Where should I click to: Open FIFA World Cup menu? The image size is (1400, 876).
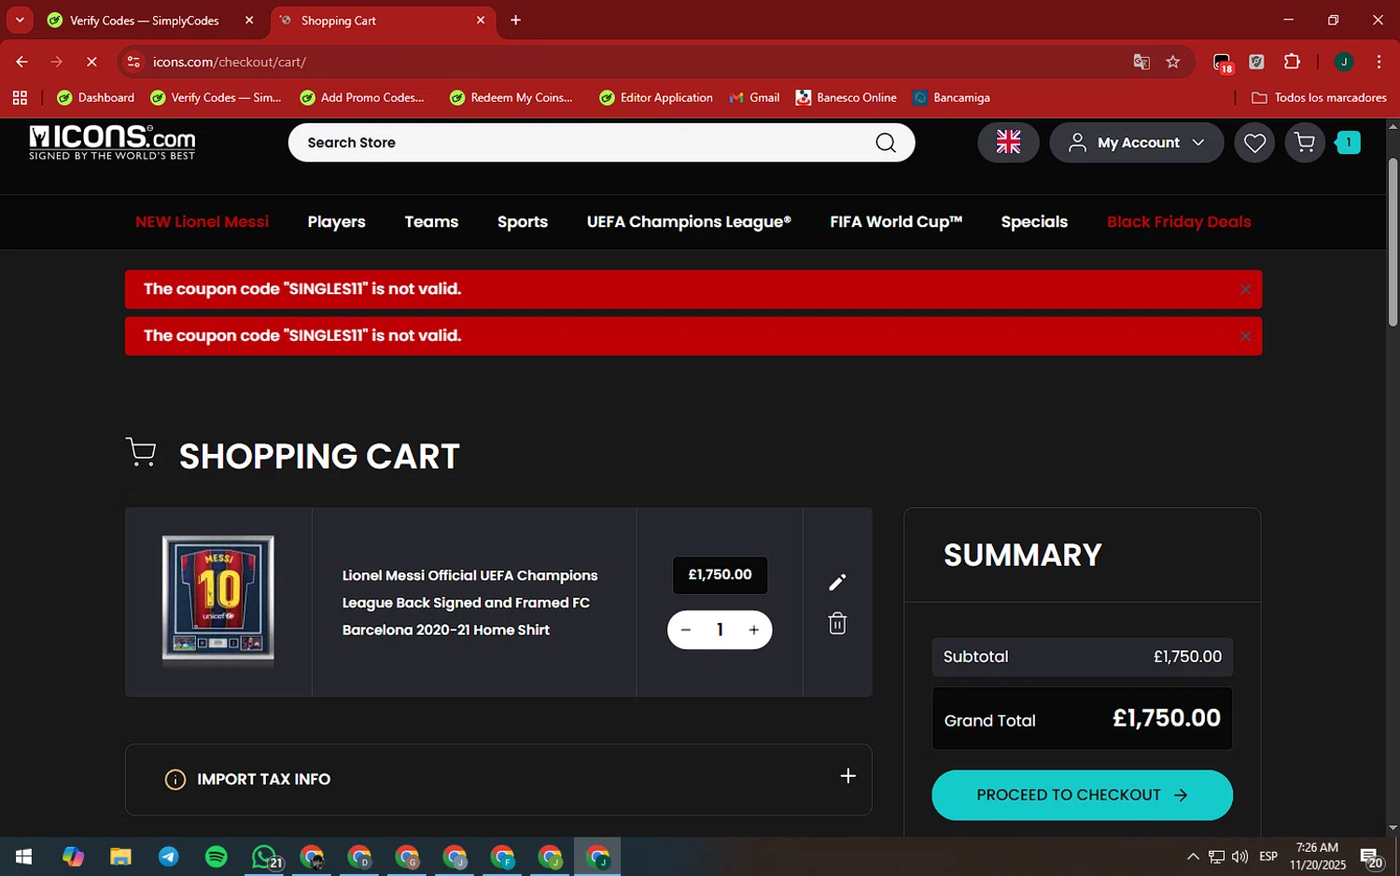pos(896,222)
